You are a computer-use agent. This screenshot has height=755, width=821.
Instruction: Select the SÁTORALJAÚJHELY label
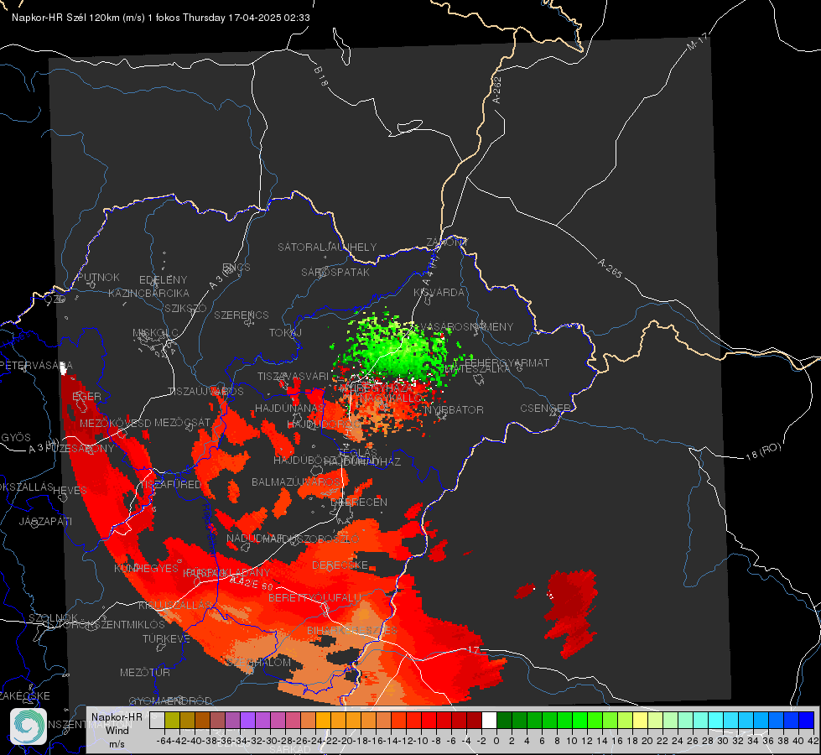327,247
